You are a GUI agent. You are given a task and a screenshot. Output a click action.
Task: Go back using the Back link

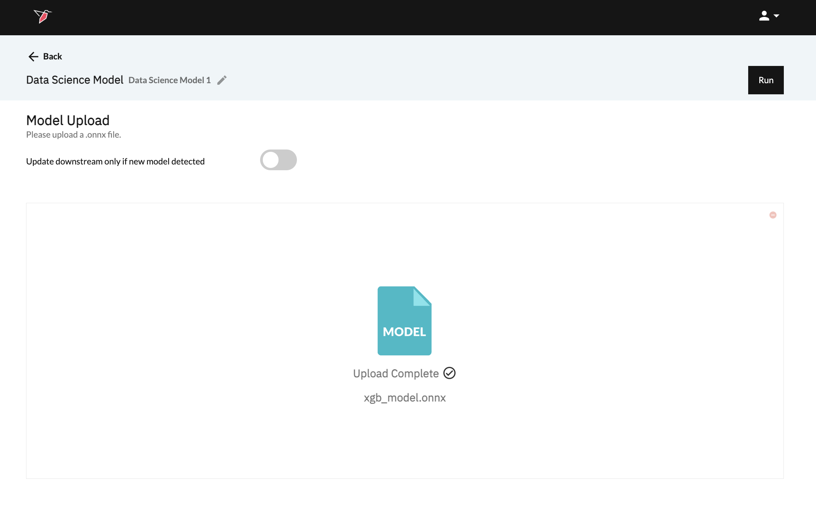pos(52,57)
